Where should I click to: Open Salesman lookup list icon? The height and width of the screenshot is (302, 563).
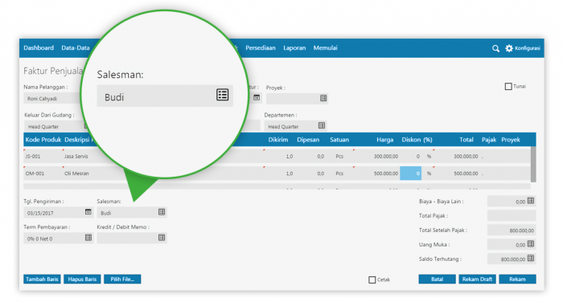(162, 212)
